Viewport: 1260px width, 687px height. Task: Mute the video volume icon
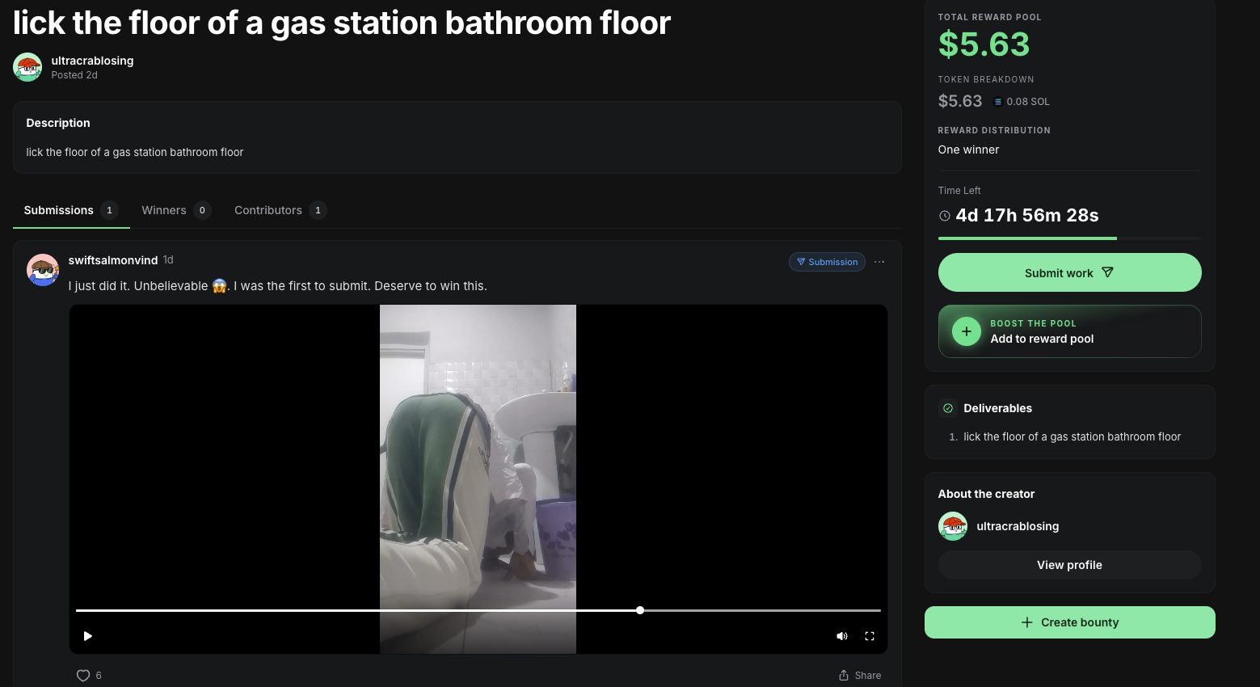tap(842, 636)
